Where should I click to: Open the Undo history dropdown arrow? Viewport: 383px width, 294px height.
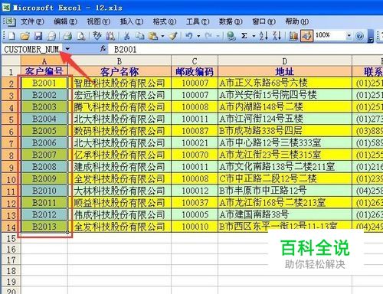pyautogui.click(x=198, y=36)
